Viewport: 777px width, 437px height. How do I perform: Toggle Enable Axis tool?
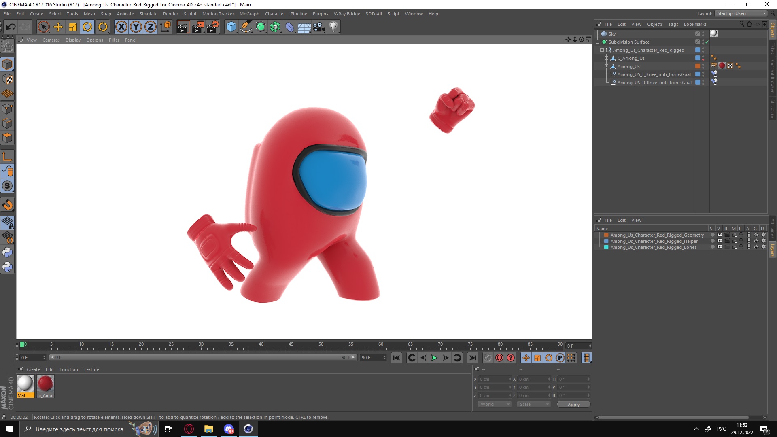[7, 157]
